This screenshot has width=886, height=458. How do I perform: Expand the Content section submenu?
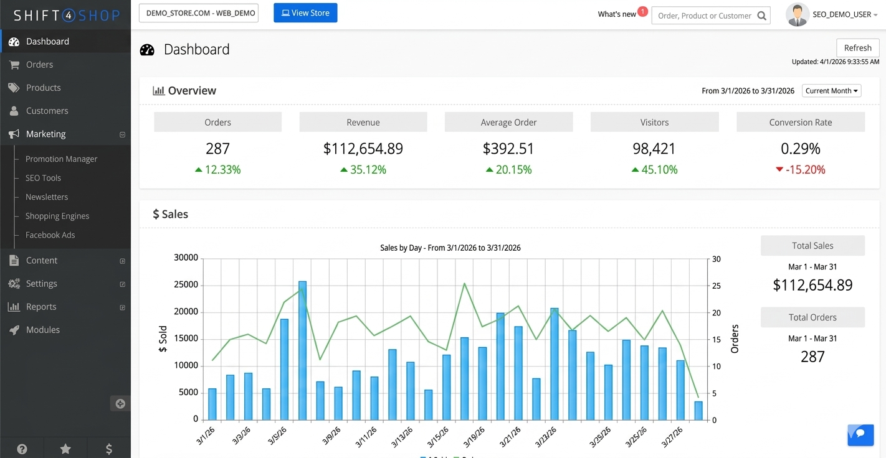click(121, 260)
